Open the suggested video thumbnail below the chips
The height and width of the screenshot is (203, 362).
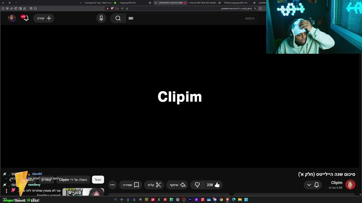pos(83,192)
